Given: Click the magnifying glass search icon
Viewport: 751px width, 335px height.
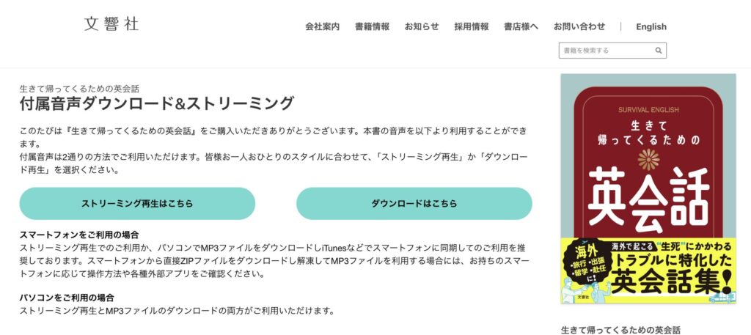Looking at the screenshot, I should pos(659,51).
